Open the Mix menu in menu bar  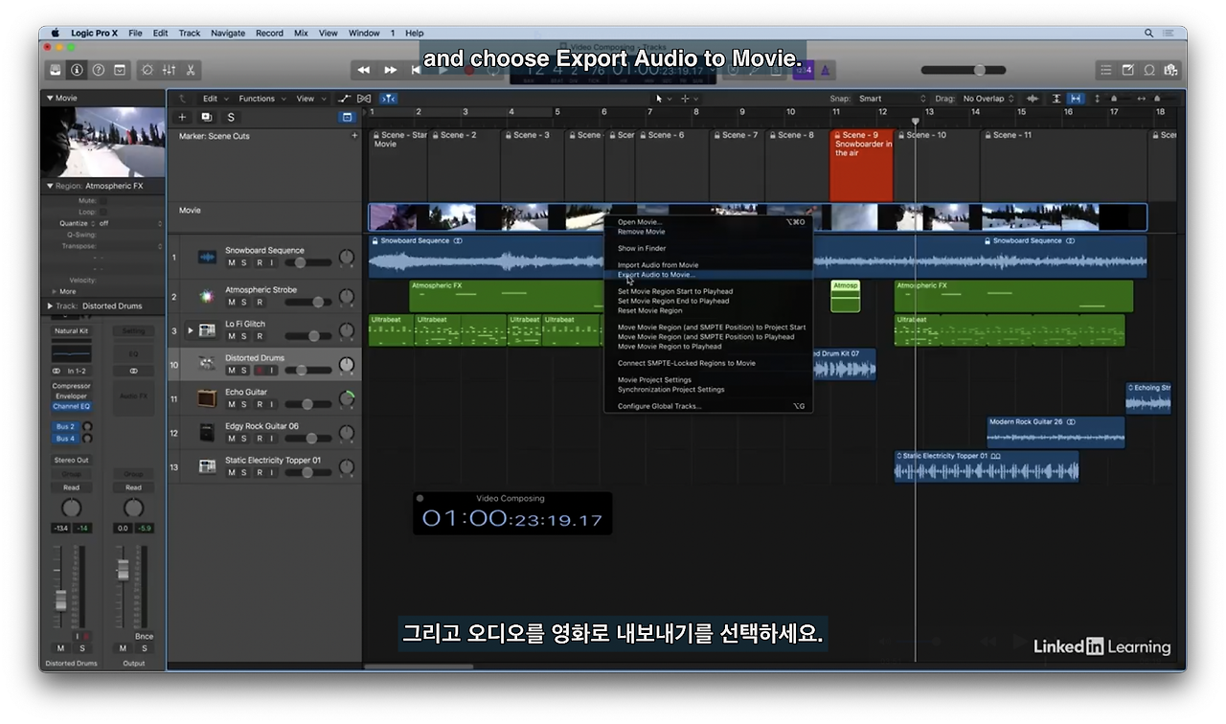click(x=301, y=33)
